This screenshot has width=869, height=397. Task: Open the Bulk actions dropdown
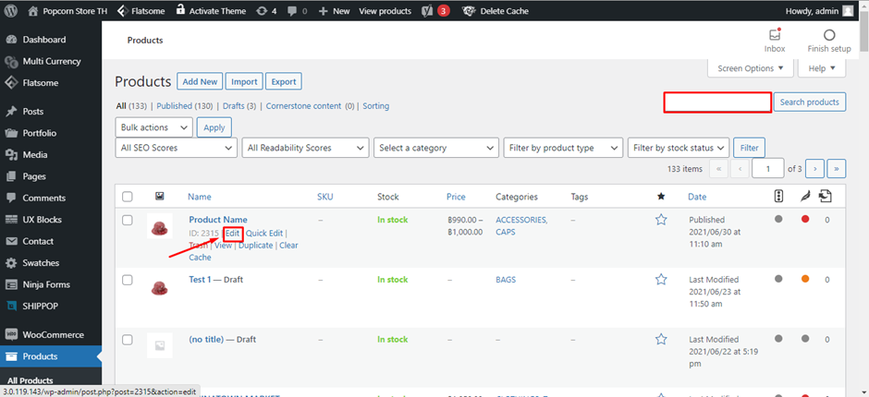(154, 127)
